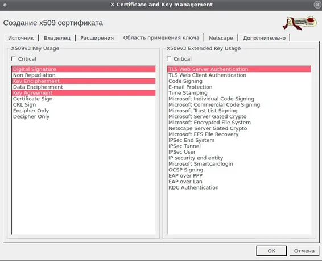Switch to the Источник tab
Screen dimensions: 322x261
pyautogui.click(x=21, y=38)
